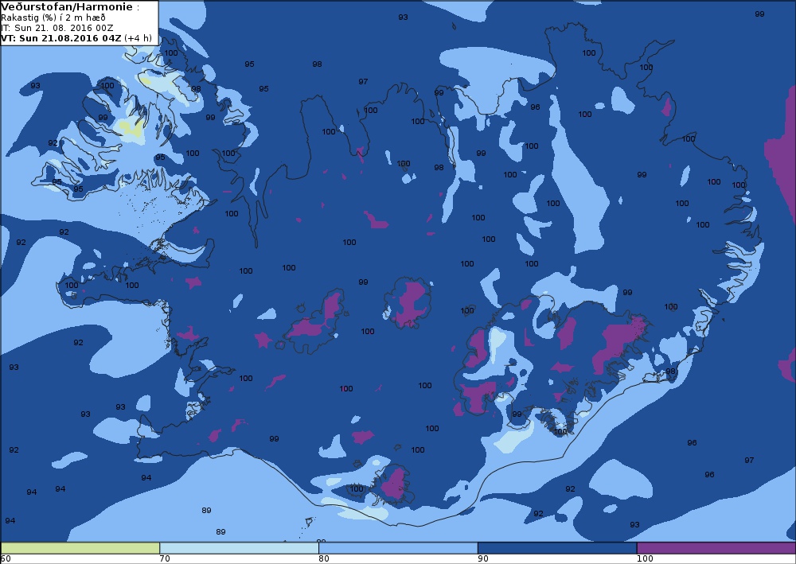Click the pale blue 70–80 legend swatch

pyautogui.click(x=239, y=548)
